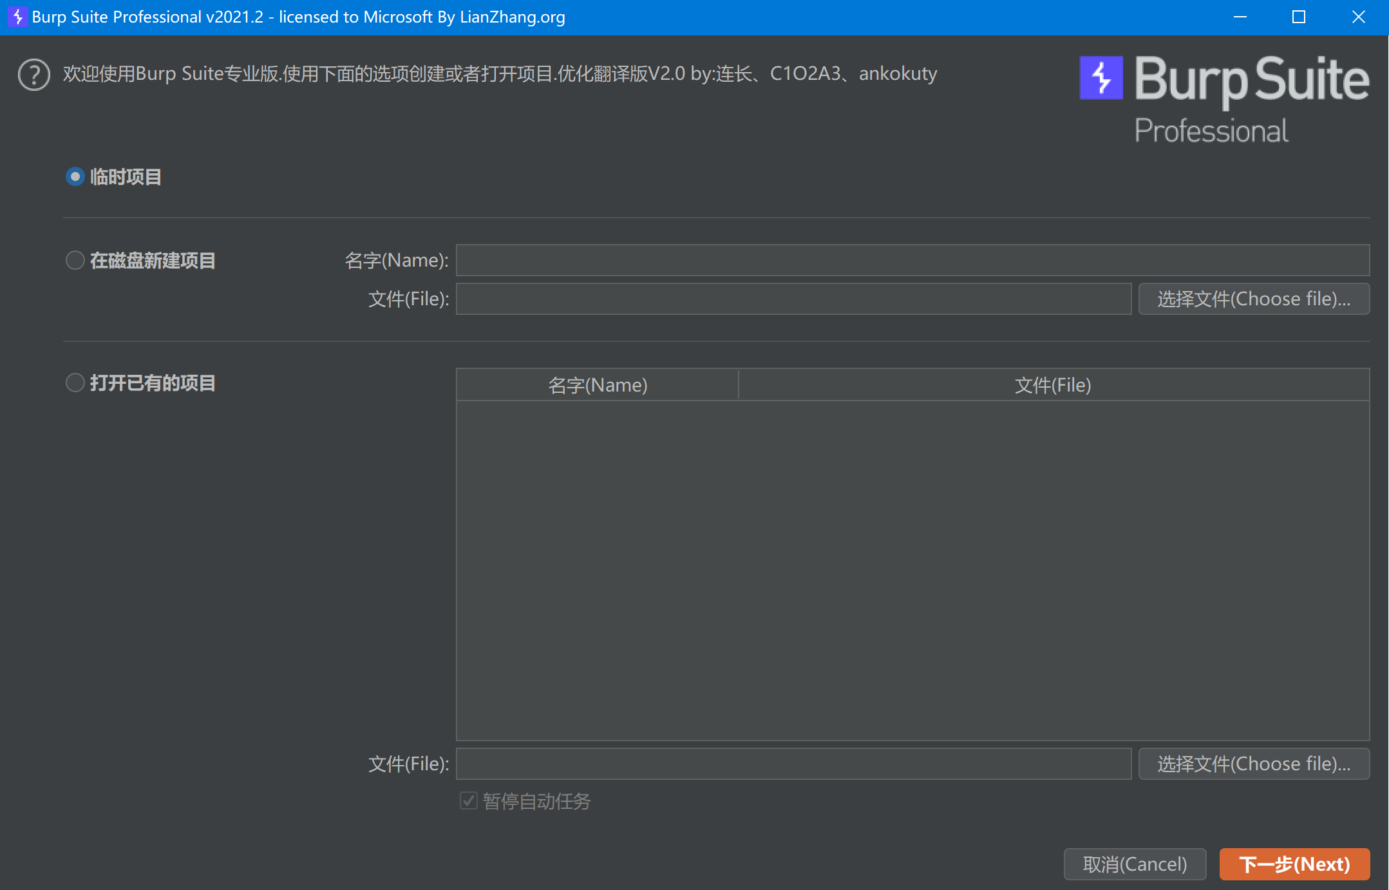Click the help question mark icon

coord(33,74)
